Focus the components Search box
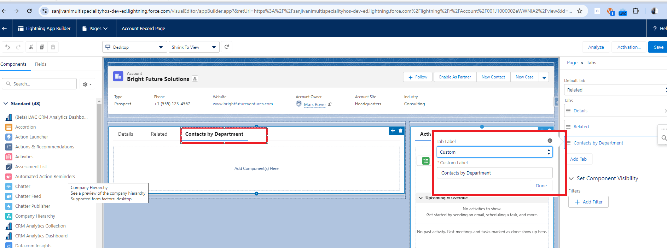667x248 pixels. 39,84
